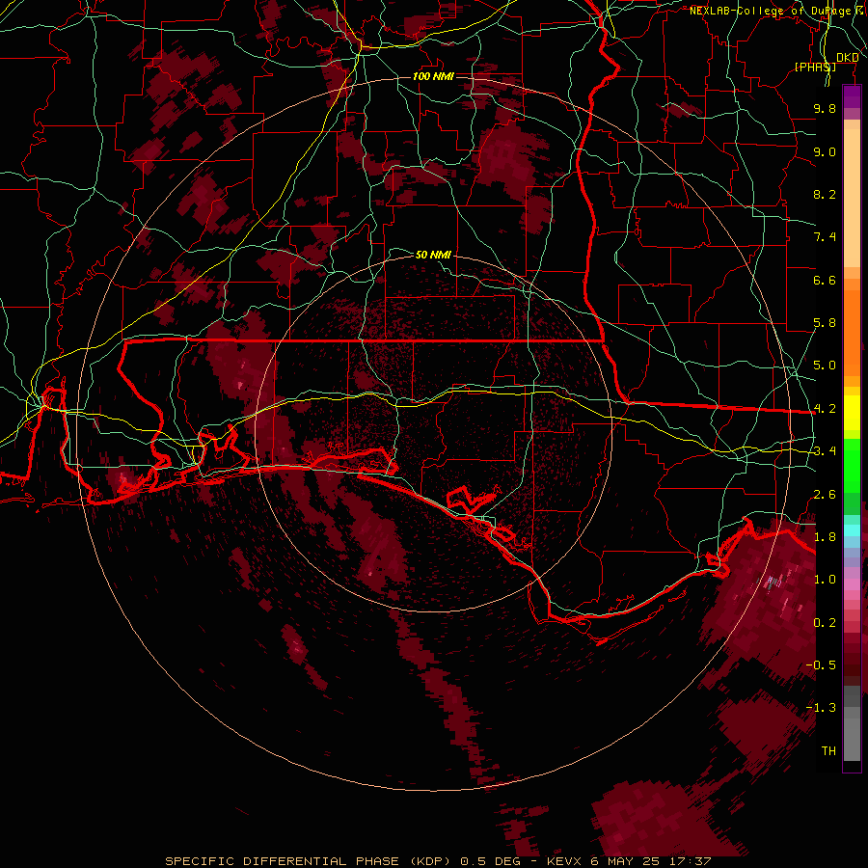Click the bright green segment of the color bar
Viewport: 868px width, 868px height.
click(x=852, y=465)
